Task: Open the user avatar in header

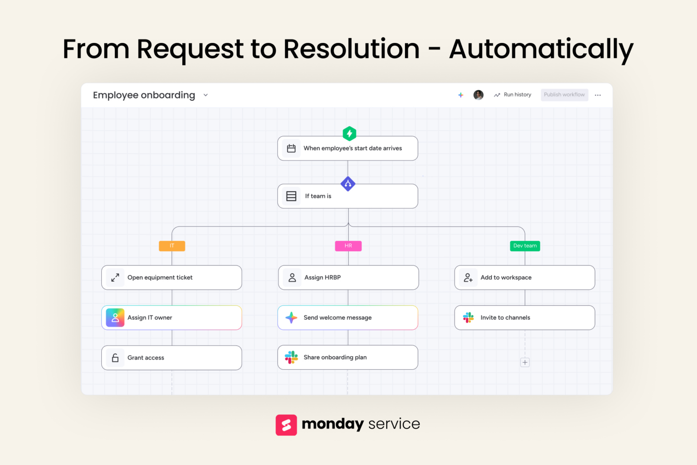Action: (x=478, y=95)
